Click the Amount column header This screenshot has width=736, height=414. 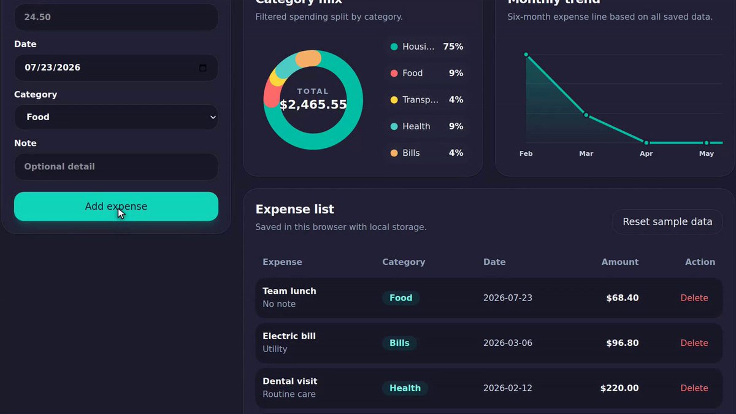pos(620,262)
